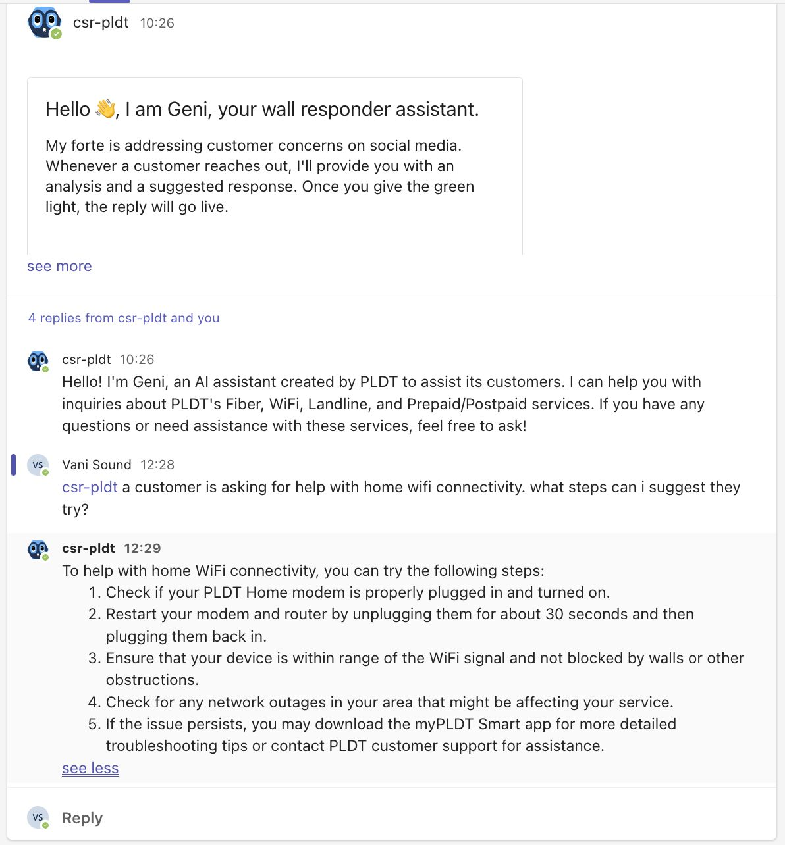Click the large csr-pldt bot avatar at top

pos(44,23)
